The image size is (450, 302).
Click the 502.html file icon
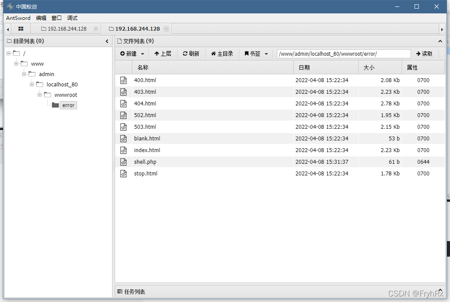click(123, 115)
